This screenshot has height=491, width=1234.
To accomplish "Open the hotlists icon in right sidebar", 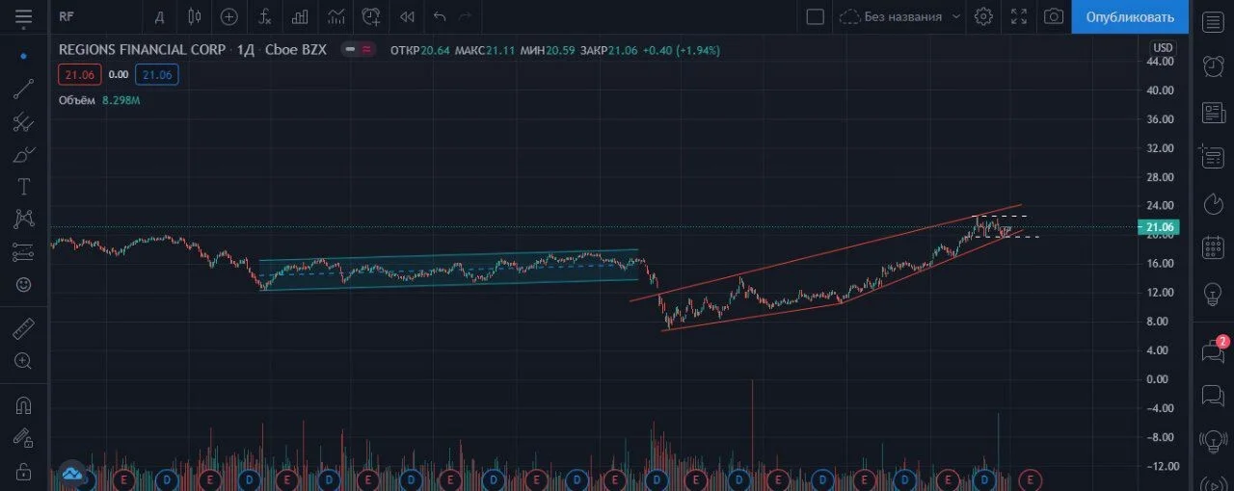I will pos(1213,204).
